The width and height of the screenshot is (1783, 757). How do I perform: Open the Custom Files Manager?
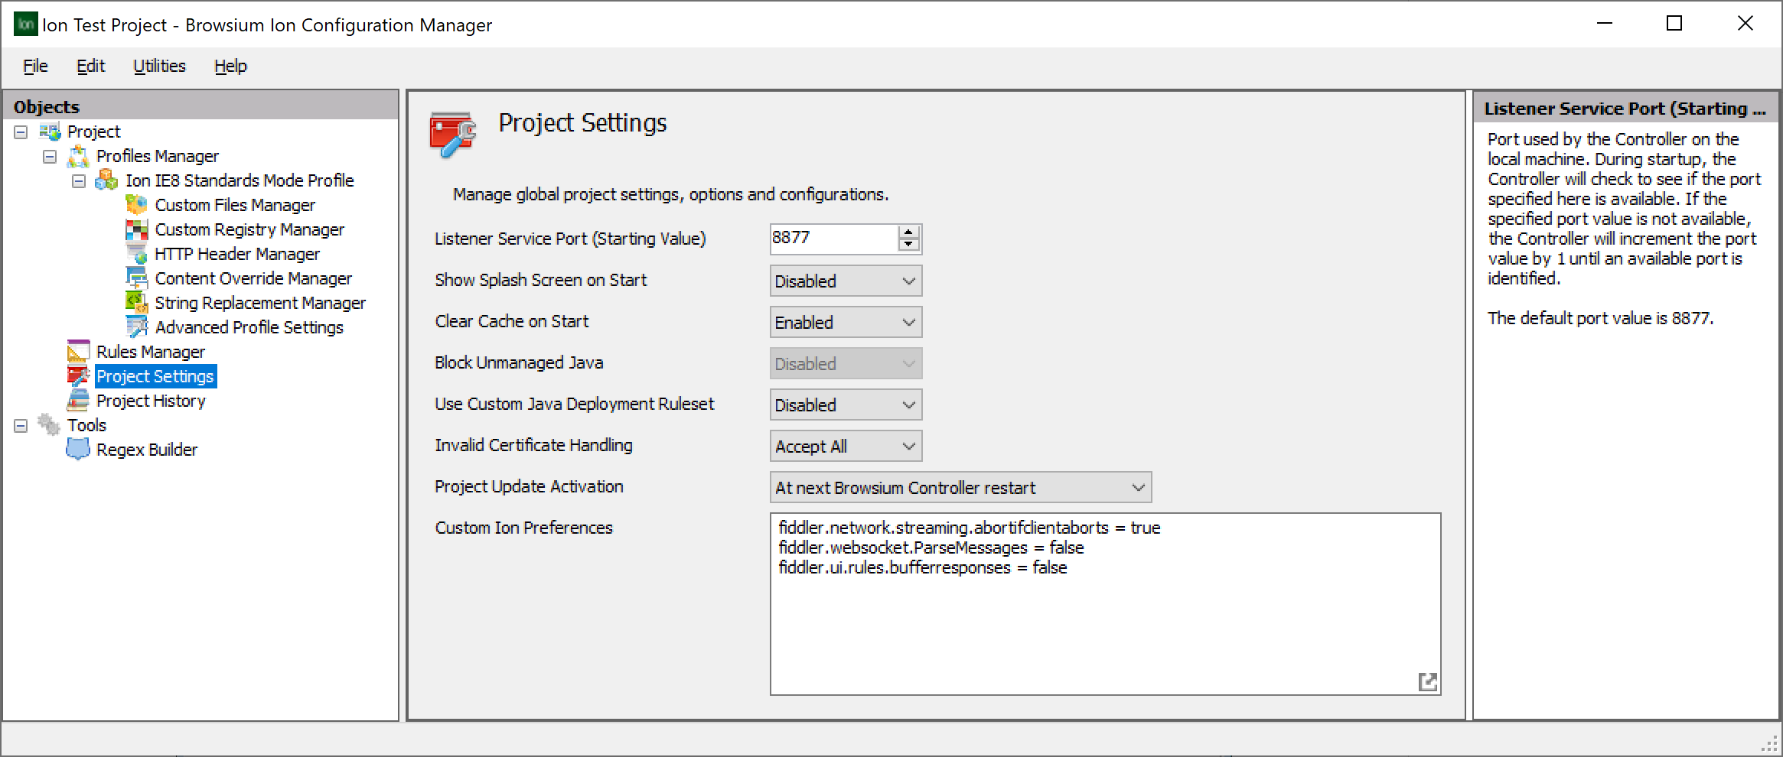pos(234,204)
